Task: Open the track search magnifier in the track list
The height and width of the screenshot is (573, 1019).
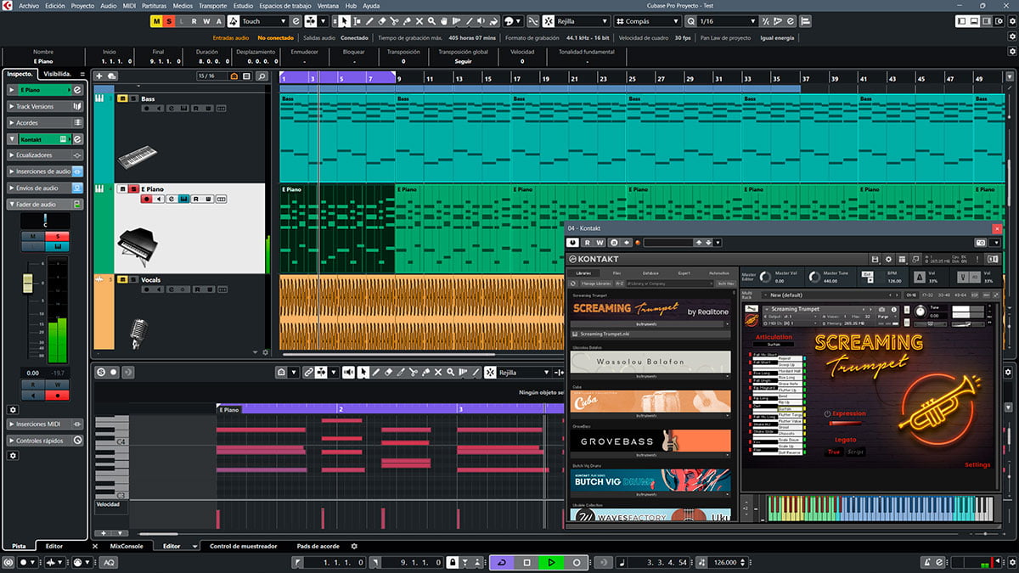Action: 262,76
